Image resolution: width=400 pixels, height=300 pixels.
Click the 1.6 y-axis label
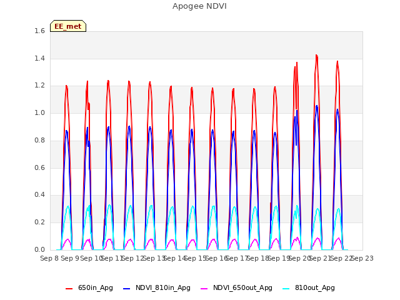click(39, 31)
